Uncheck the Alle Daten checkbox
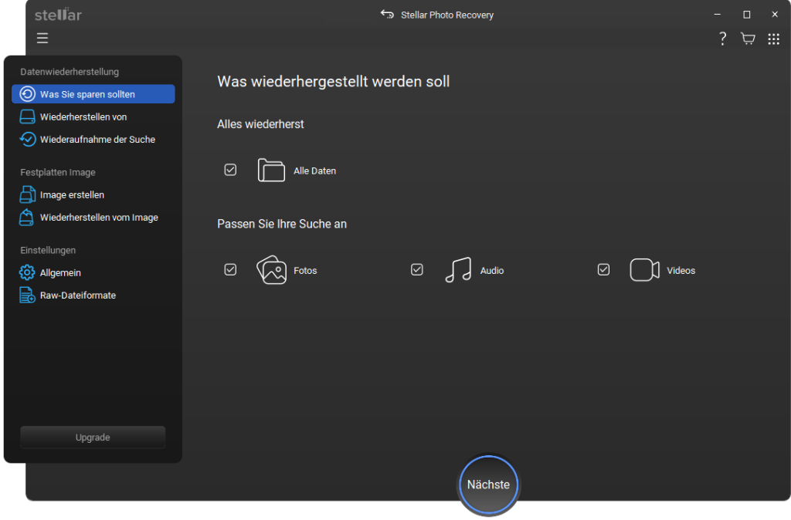Screen dimensions: 791x520 [230, 170]
